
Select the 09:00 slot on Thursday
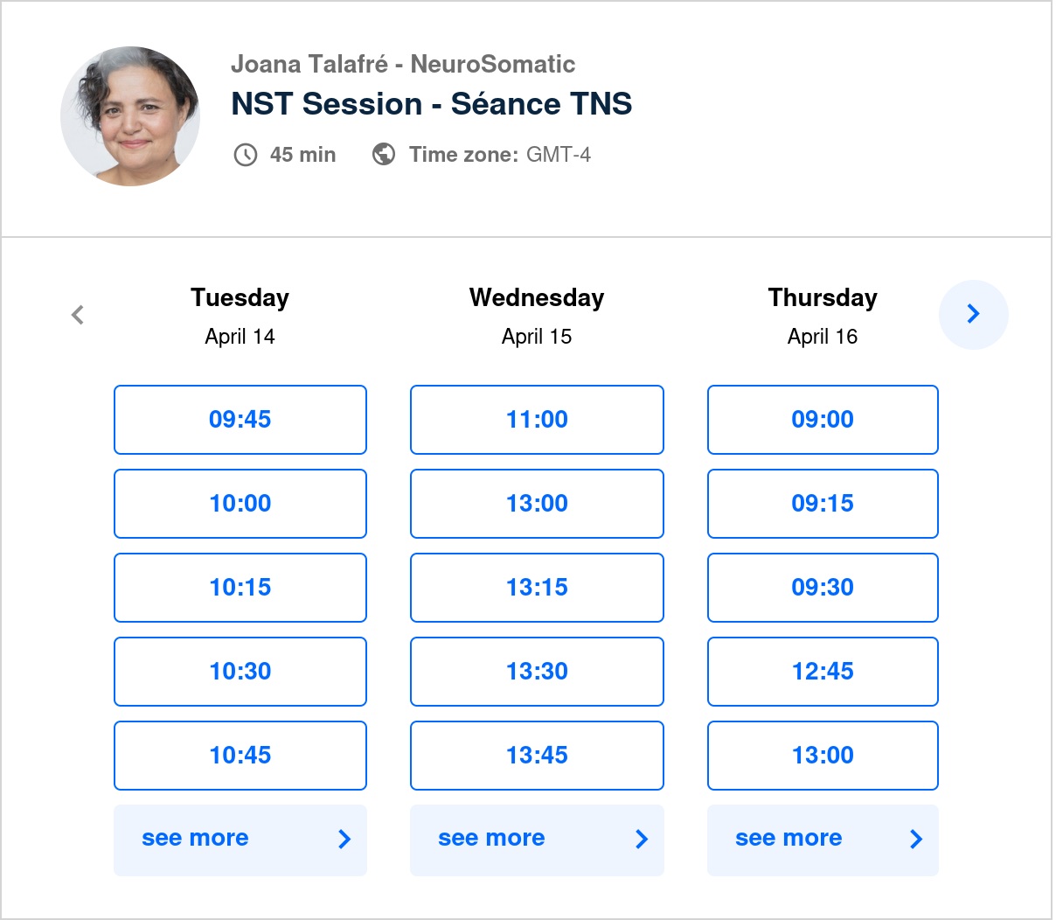822,420
